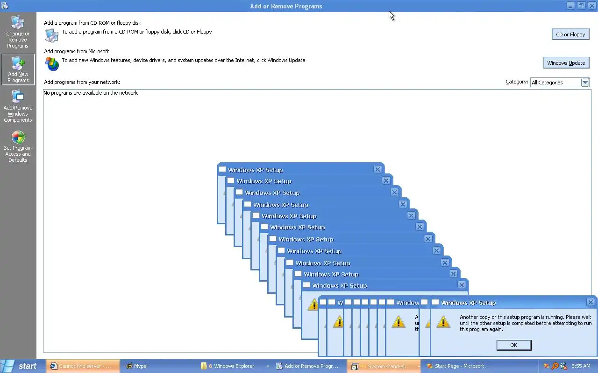
Task: Open the window system menu icon in title bar
Action: [x=4, y=6]
